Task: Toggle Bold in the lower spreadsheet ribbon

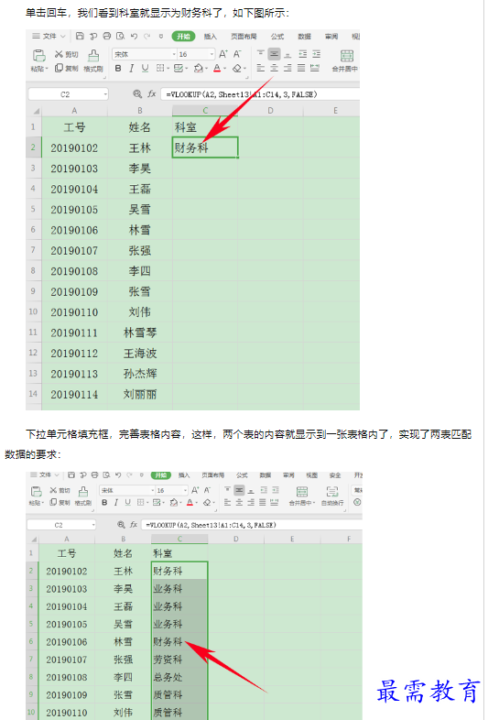Action: pos(104,503)
